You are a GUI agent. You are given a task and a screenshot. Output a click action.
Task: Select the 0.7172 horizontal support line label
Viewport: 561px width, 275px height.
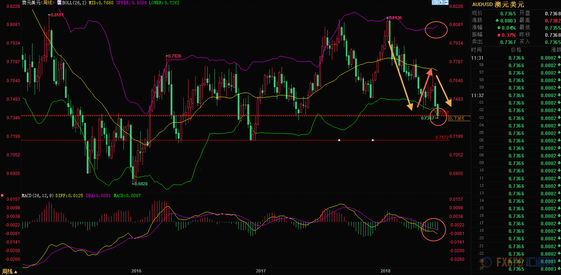pyautogui.click(x=442, y=137)
